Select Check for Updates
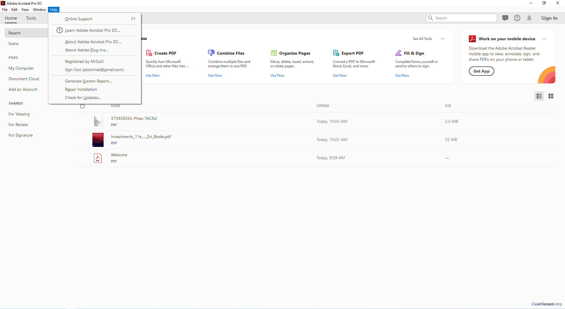565x309 pixels. (x=95, y=98)
